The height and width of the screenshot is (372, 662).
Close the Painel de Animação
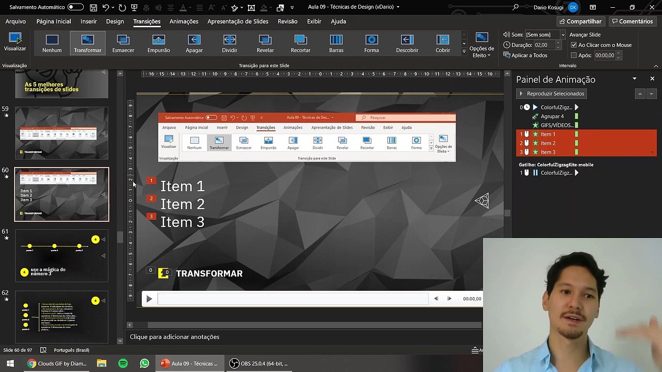(x=652, y=79)
